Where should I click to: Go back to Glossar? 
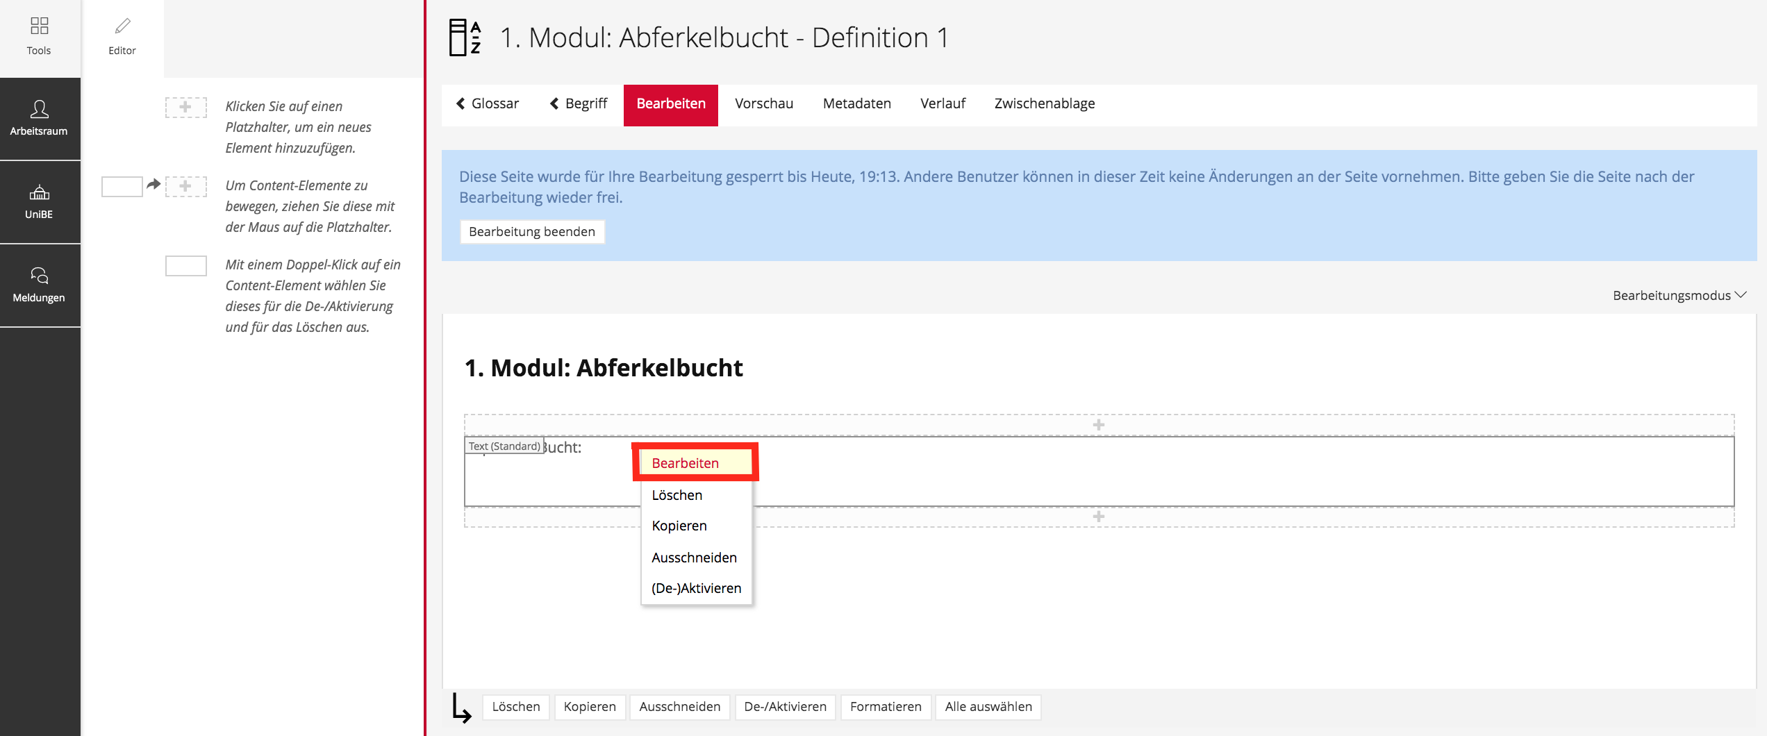tap(488, 104)
